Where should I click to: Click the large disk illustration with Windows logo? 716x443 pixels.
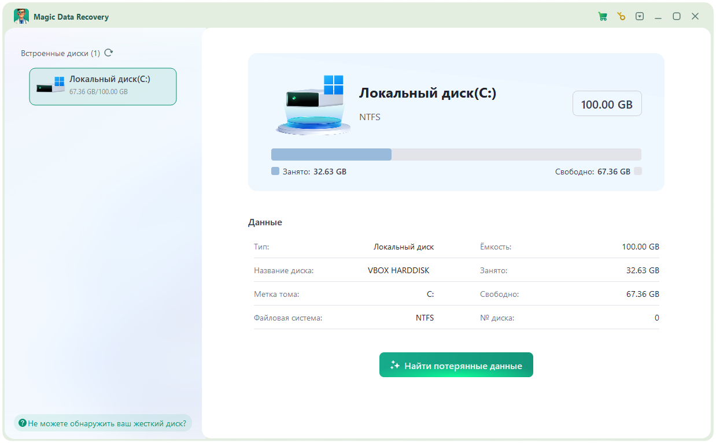point(312,104)
